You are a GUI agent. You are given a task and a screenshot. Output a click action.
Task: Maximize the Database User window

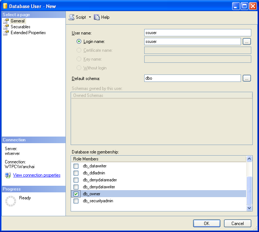pos(244,6)
